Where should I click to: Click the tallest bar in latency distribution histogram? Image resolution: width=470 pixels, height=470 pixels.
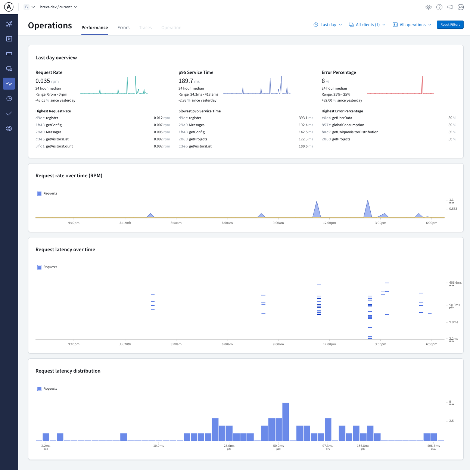point(286,422)
